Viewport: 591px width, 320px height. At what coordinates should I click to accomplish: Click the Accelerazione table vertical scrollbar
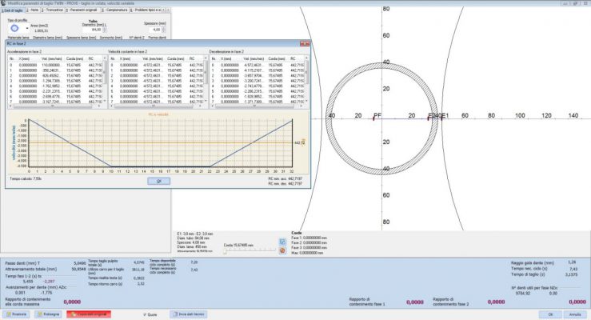[105, 79]
